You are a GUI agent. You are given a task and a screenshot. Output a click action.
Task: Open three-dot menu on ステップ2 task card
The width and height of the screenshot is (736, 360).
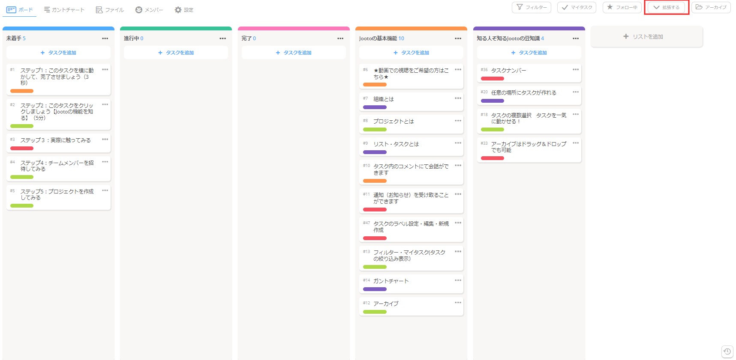105,104
